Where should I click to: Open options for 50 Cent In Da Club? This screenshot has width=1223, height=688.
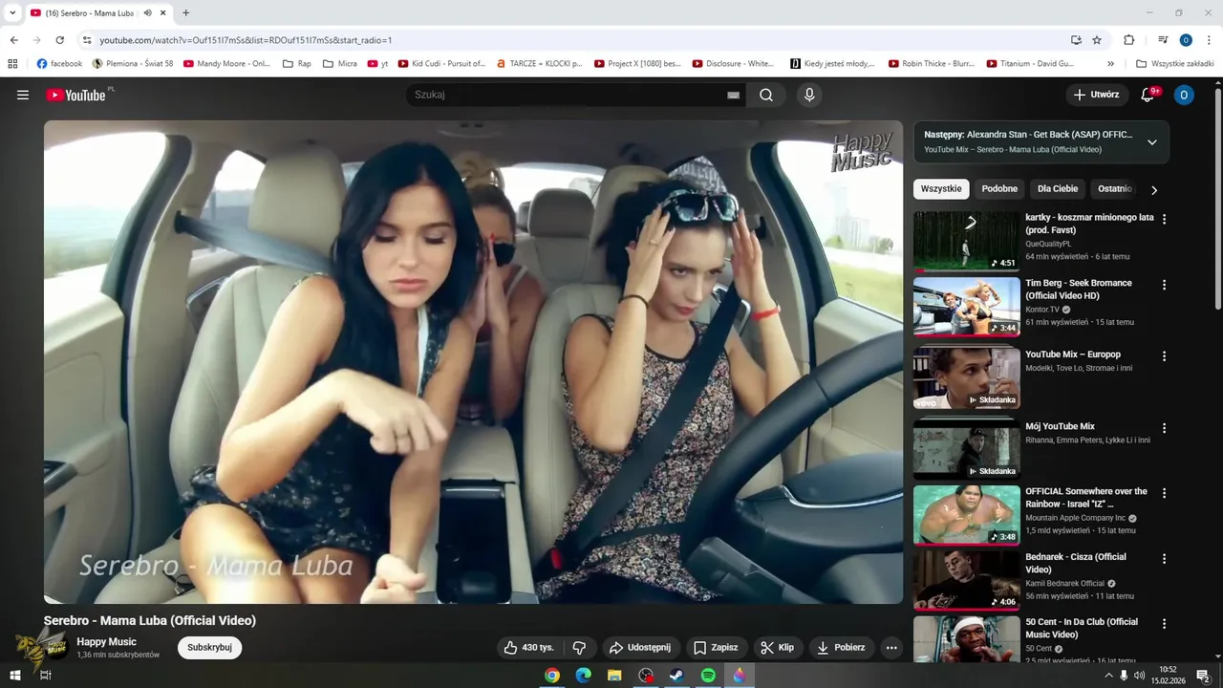point(1164,623)
